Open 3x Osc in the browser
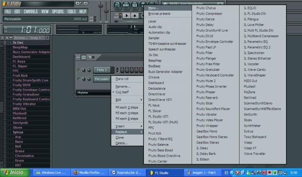This screenshot has height=177, width=302. pyautogui.click(x=18, y=42)
